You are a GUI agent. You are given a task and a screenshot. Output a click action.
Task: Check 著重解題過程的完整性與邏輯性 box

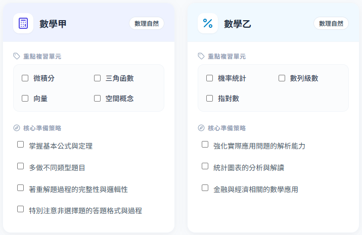(21, 188)
